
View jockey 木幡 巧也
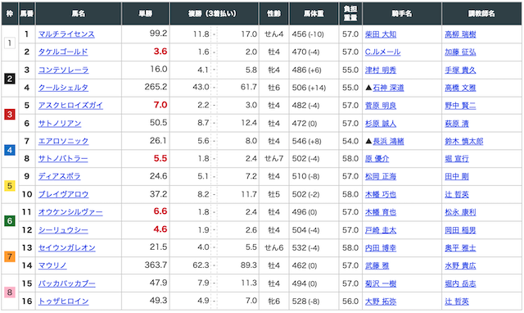(381, 194)
